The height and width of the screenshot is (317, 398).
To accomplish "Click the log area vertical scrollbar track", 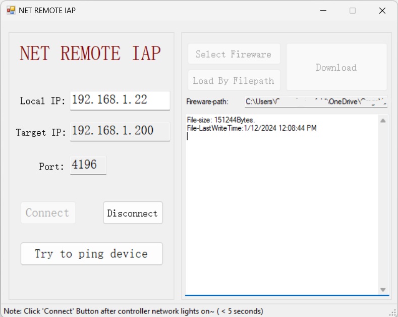I will 383,202.
